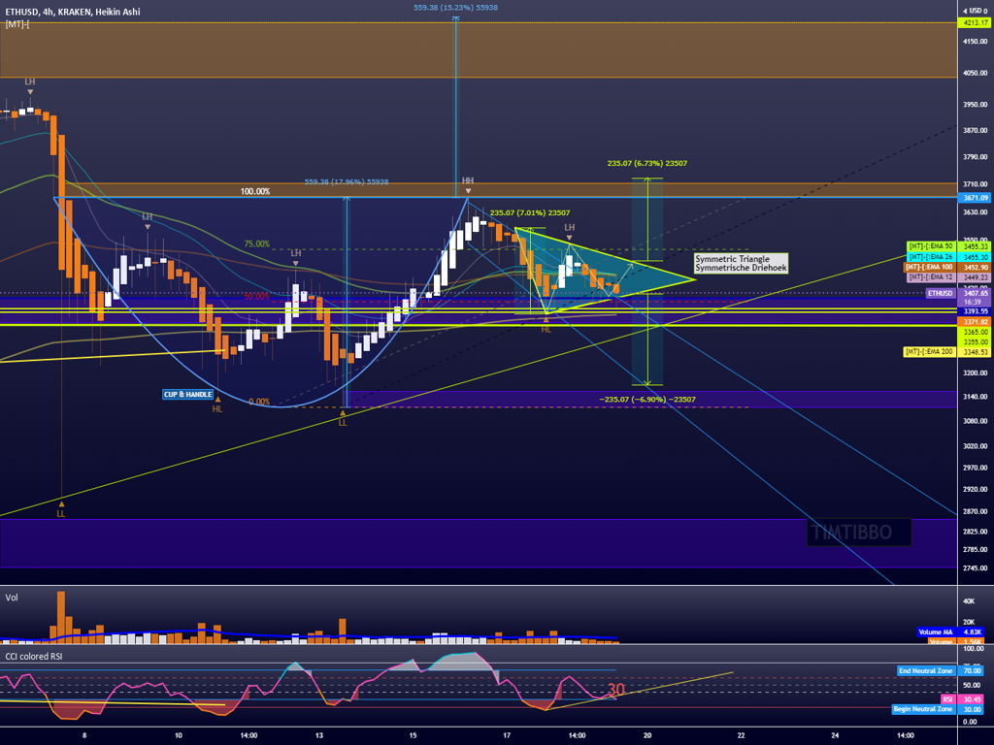The width and height of the screenshot is (994, 745).
Task: Expand the Vol indicator pane title
Action: click(12, 598)
